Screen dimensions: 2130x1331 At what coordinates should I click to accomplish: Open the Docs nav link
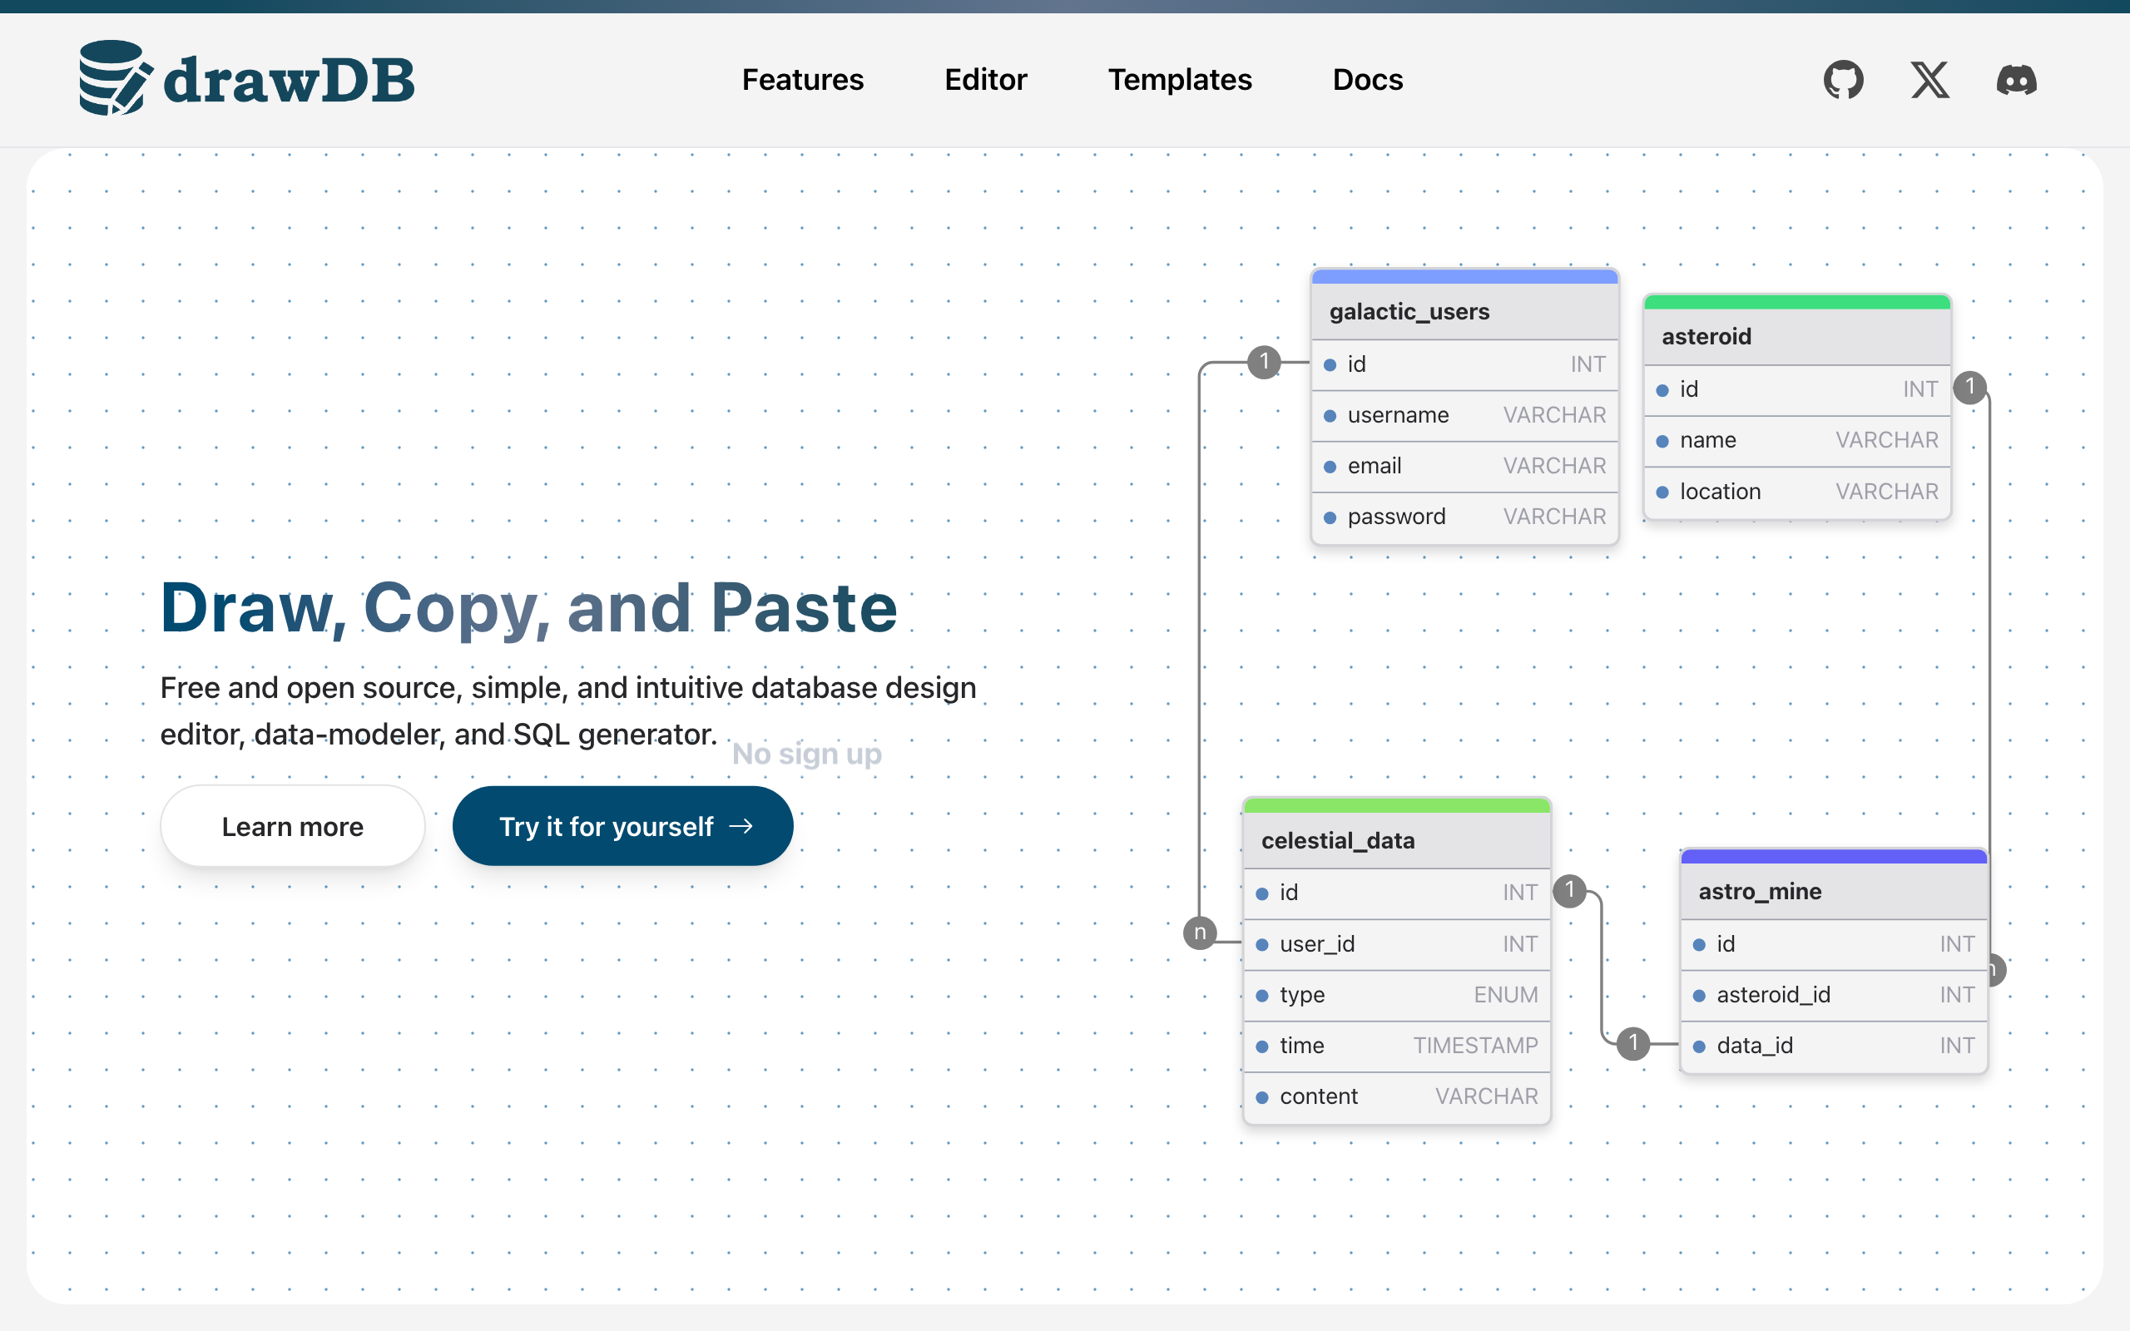point(1367,80)
